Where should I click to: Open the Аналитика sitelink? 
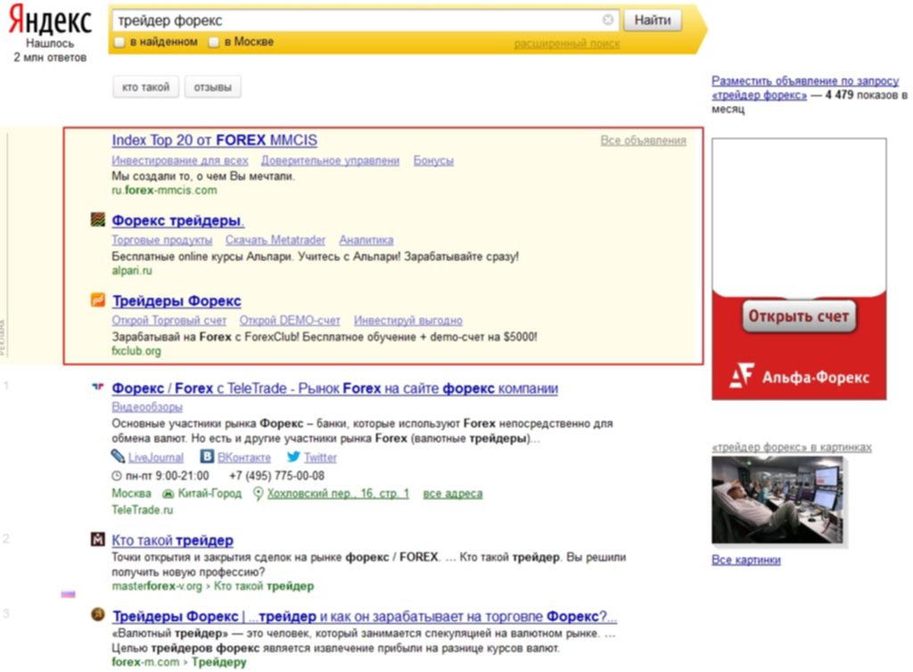(366, 241)
